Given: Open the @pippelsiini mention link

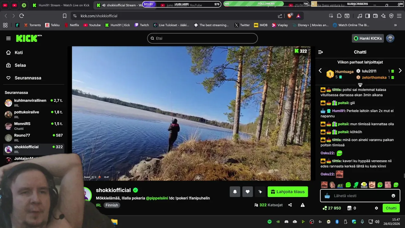Looking at the screenshot, I should tap(157, 198).
